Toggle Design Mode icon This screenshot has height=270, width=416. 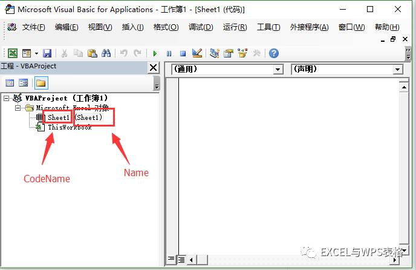[x=197, y=53]
